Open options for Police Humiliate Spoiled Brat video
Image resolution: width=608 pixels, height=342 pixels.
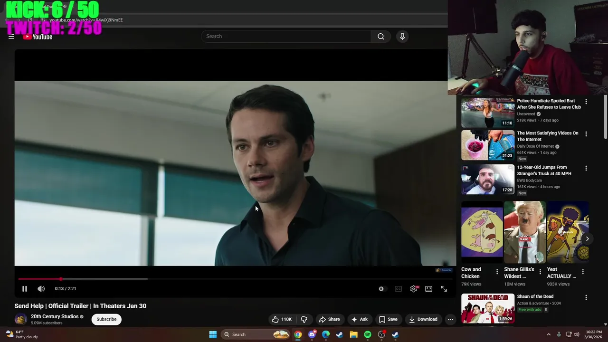pyautogui.click(x=586, y=102)
